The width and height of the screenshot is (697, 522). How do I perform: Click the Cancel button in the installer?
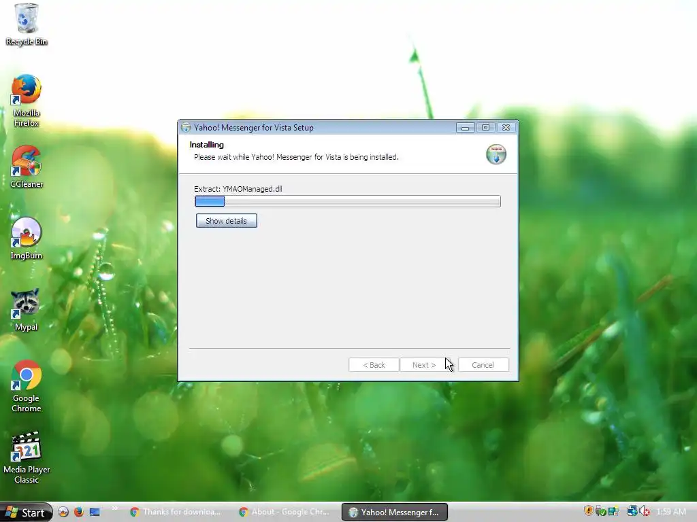[x=483, y=365]
